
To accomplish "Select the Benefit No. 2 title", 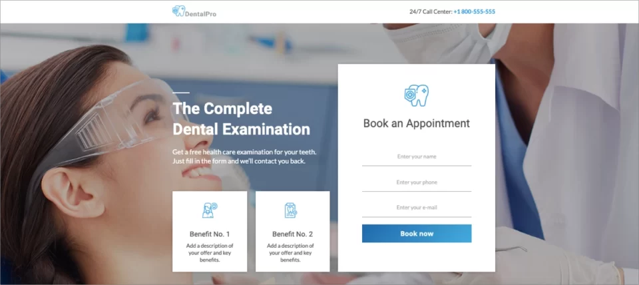I will coord(293,234).
